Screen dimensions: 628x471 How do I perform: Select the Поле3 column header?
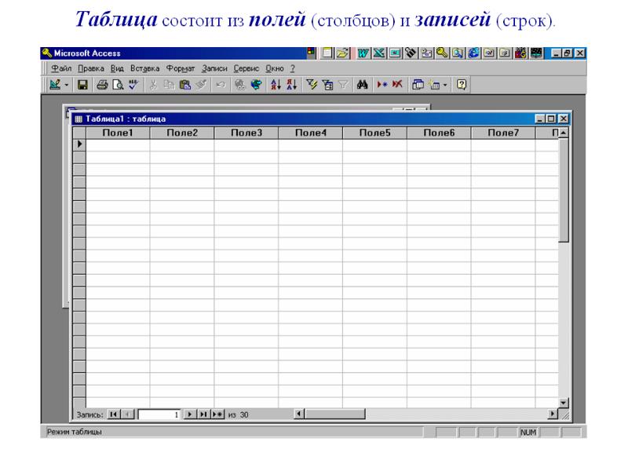(x=246, y=133)
